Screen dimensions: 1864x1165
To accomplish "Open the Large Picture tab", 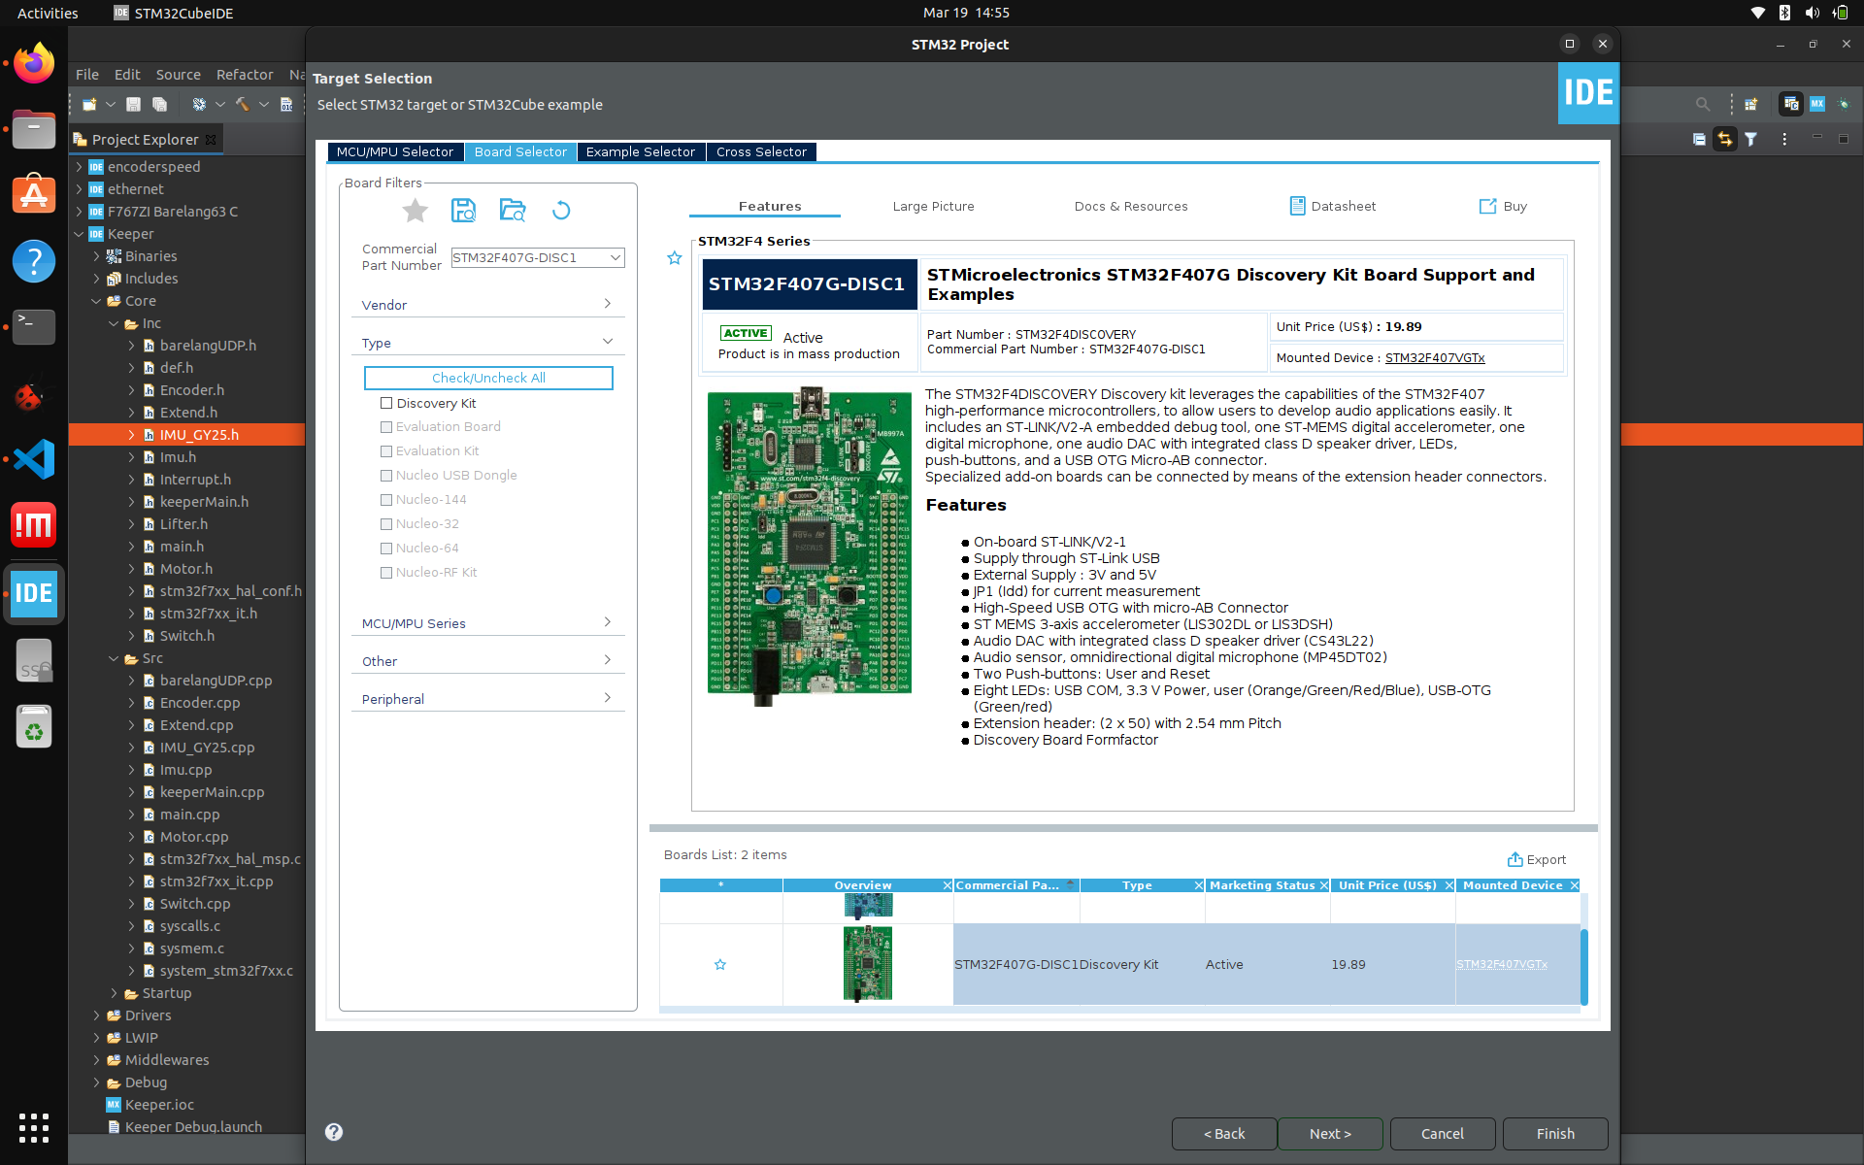I will tap(933, 206).
